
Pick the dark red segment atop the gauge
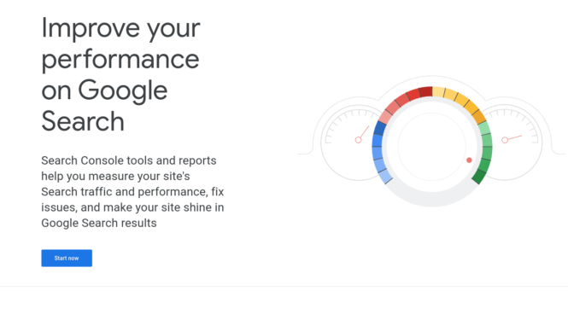(x=425, y=92)
